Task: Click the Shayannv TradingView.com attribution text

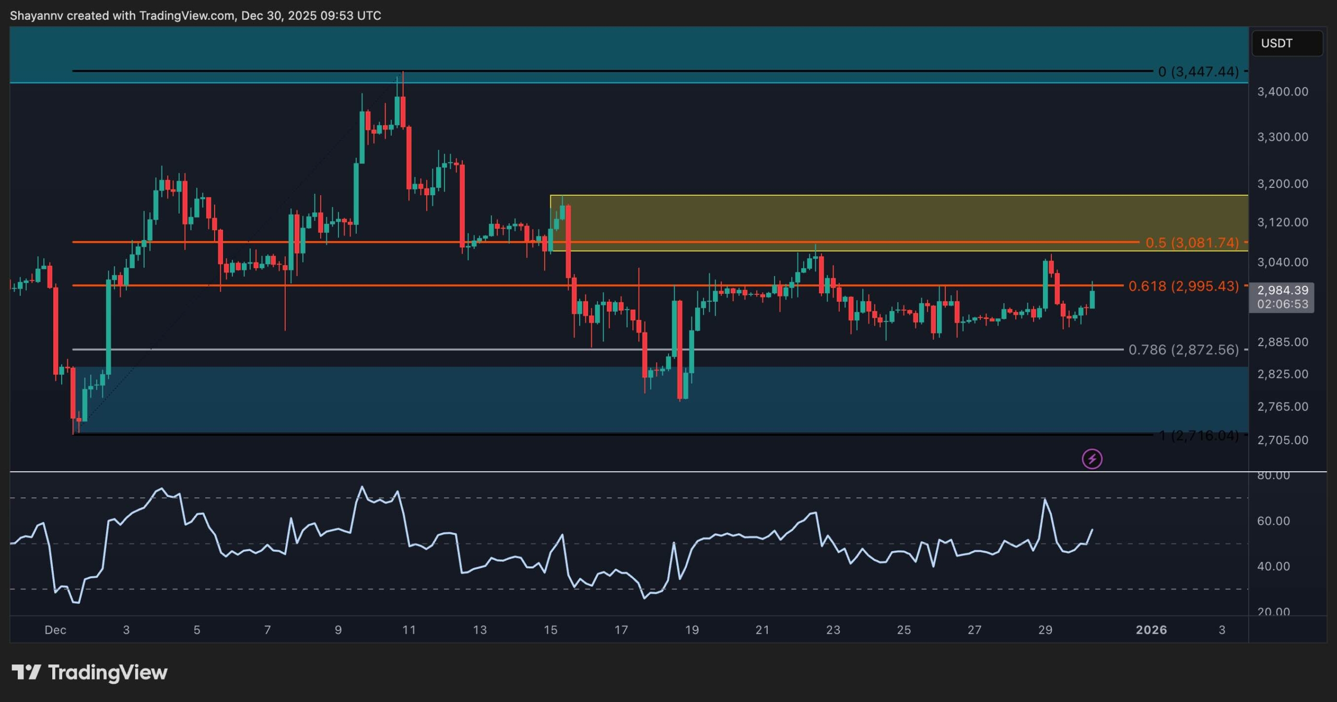Action: [195, 16]
